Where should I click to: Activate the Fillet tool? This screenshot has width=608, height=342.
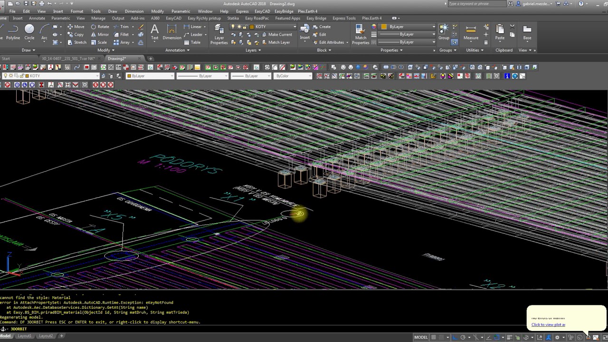121,35
